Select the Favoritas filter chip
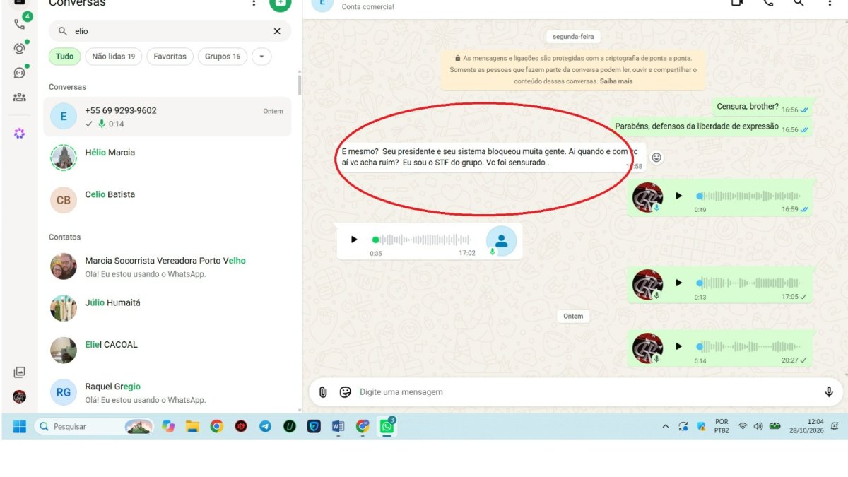 pyautogui.click(x=170, y=57)
